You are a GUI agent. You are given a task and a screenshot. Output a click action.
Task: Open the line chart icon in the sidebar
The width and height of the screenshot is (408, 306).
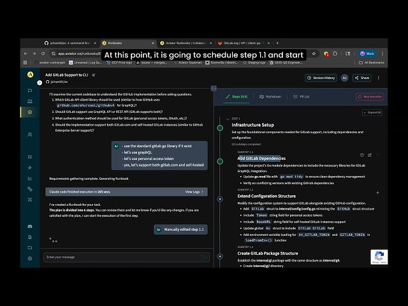click(x=30, y=178)
